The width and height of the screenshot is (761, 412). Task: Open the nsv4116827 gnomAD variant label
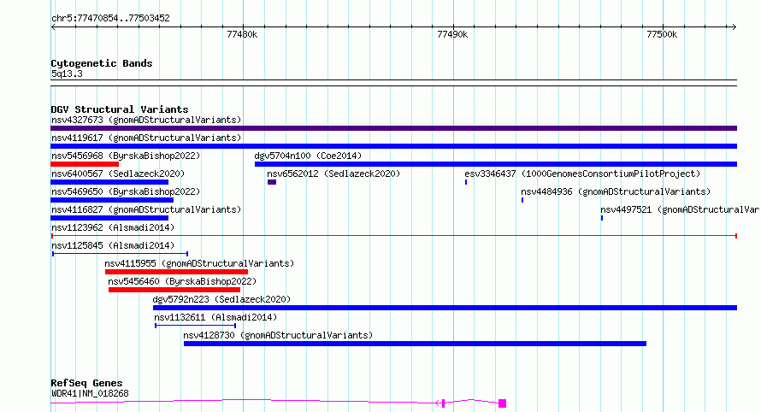[x=146, y=209]
